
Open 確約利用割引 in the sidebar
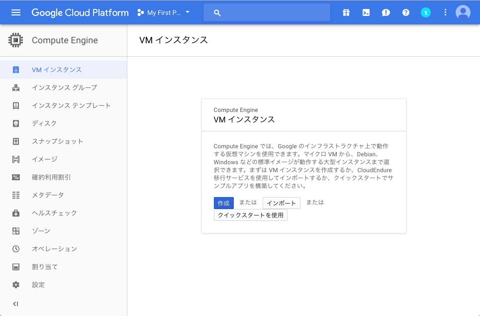[x=63, y=177]
